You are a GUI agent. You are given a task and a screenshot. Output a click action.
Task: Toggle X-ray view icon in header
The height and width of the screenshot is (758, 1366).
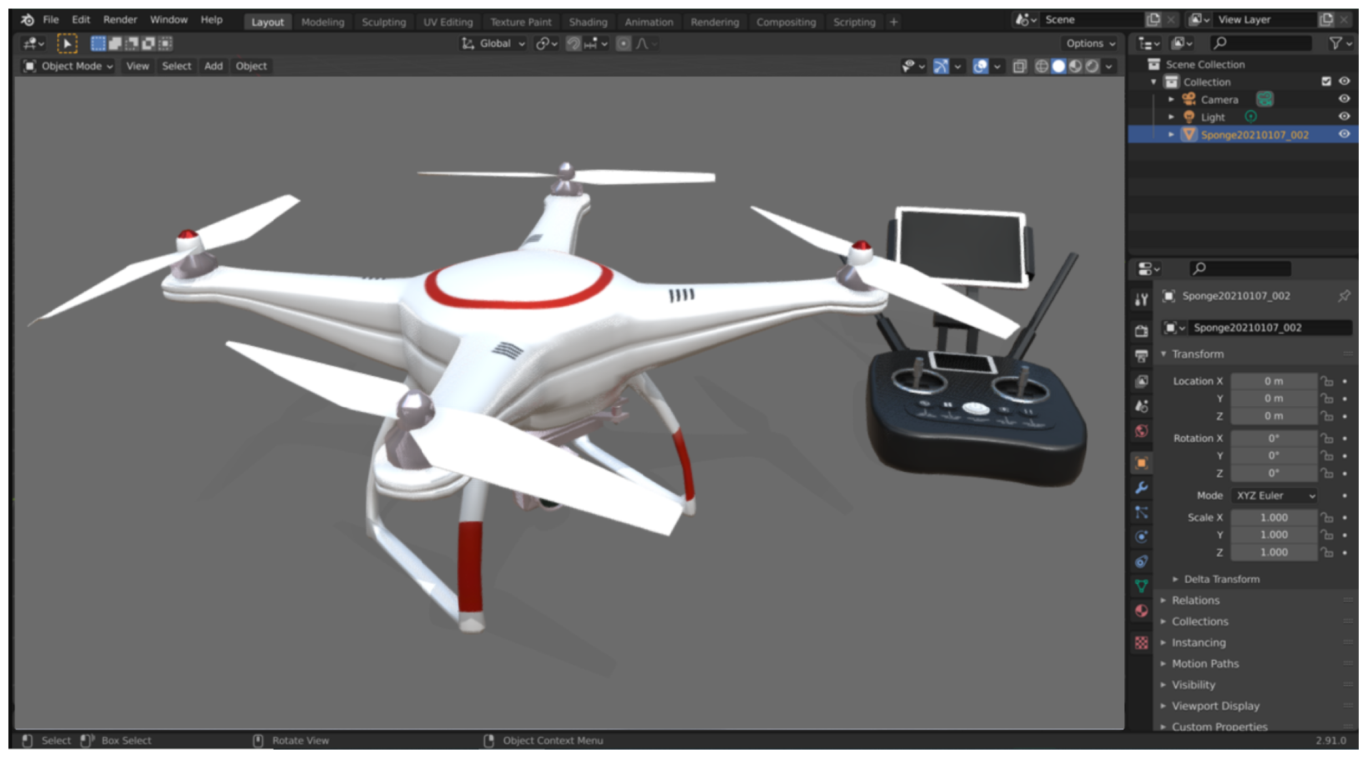tap(1019, 67)
